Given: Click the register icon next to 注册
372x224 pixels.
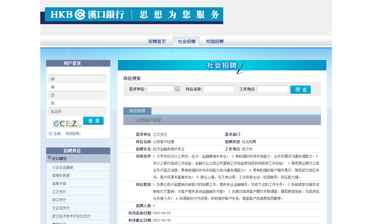Looking at the screenshot, I should tap(50, 134).
